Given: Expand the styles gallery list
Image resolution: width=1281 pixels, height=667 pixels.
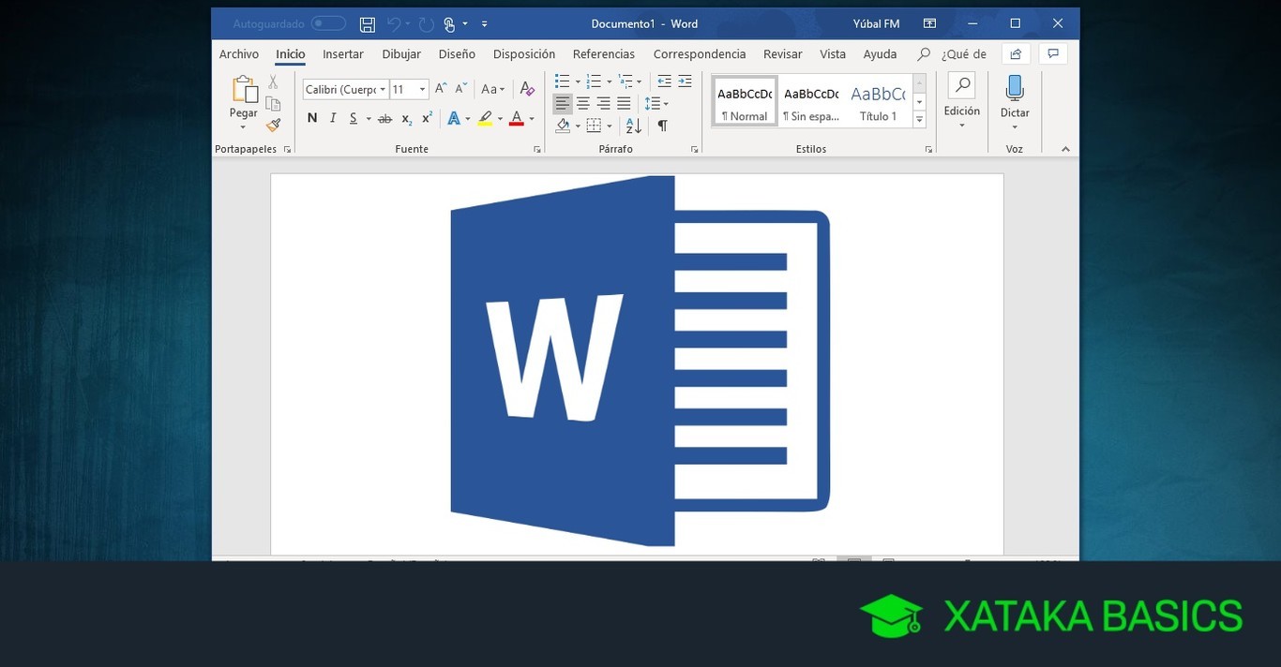Looking at the screenshot, I should click(919, 120).
